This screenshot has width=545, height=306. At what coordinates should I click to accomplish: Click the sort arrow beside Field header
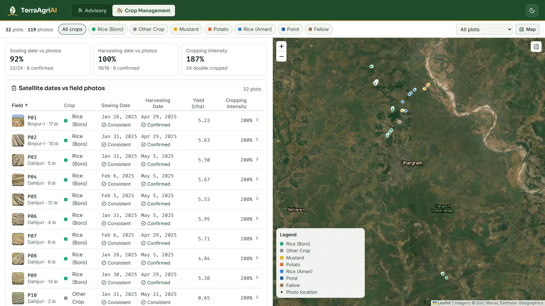[27, 105]
